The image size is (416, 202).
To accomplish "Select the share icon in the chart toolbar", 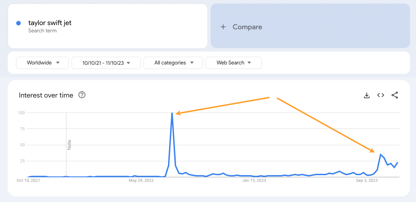I will pyautogui.click(x=395, y=95).
